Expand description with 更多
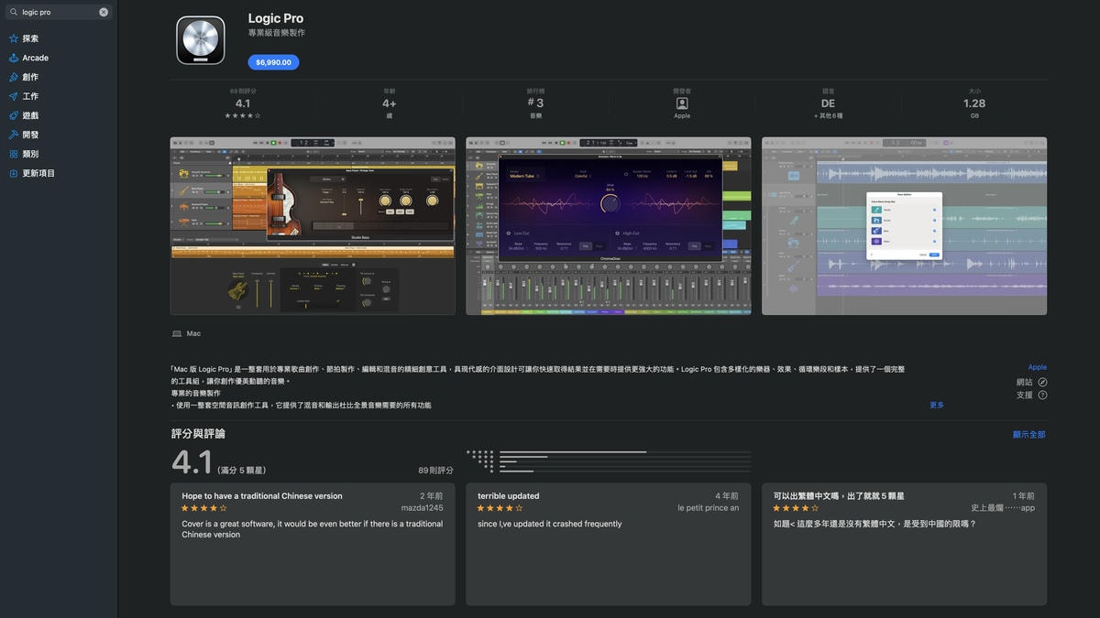 pyautogui.click(x=937, y=405)
